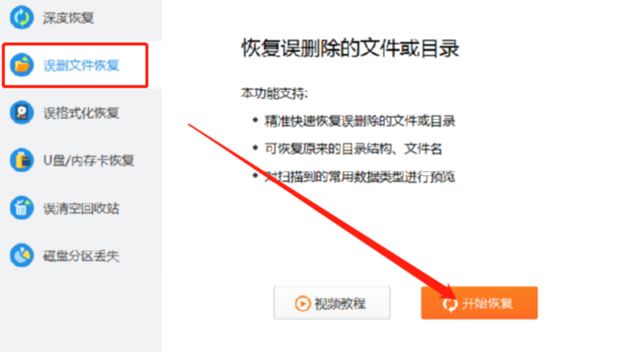
Task: Open the 误清空回收站 recovery option
Action: pyautogui.click(x=81, y=208)
